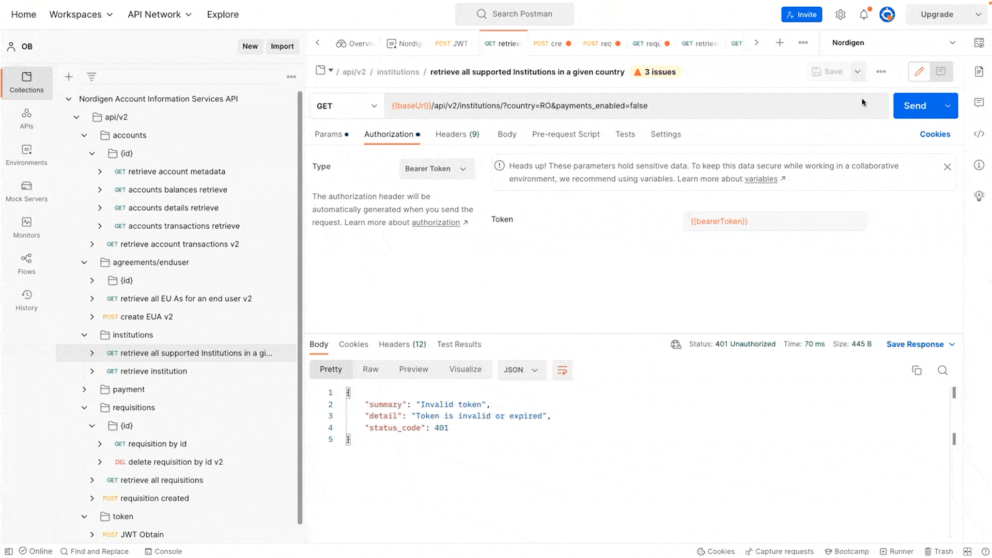
Task: Open the code snippet panel icon
Action: (979, 134)
